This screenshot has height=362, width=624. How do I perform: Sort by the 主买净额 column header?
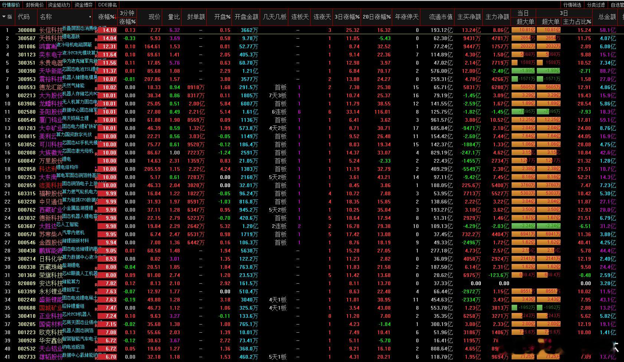(x=469, y=17)
